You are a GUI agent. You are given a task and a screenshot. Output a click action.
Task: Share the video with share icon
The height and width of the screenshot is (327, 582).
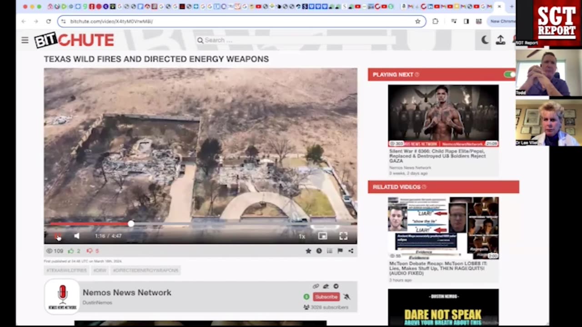tap(351, 251)
